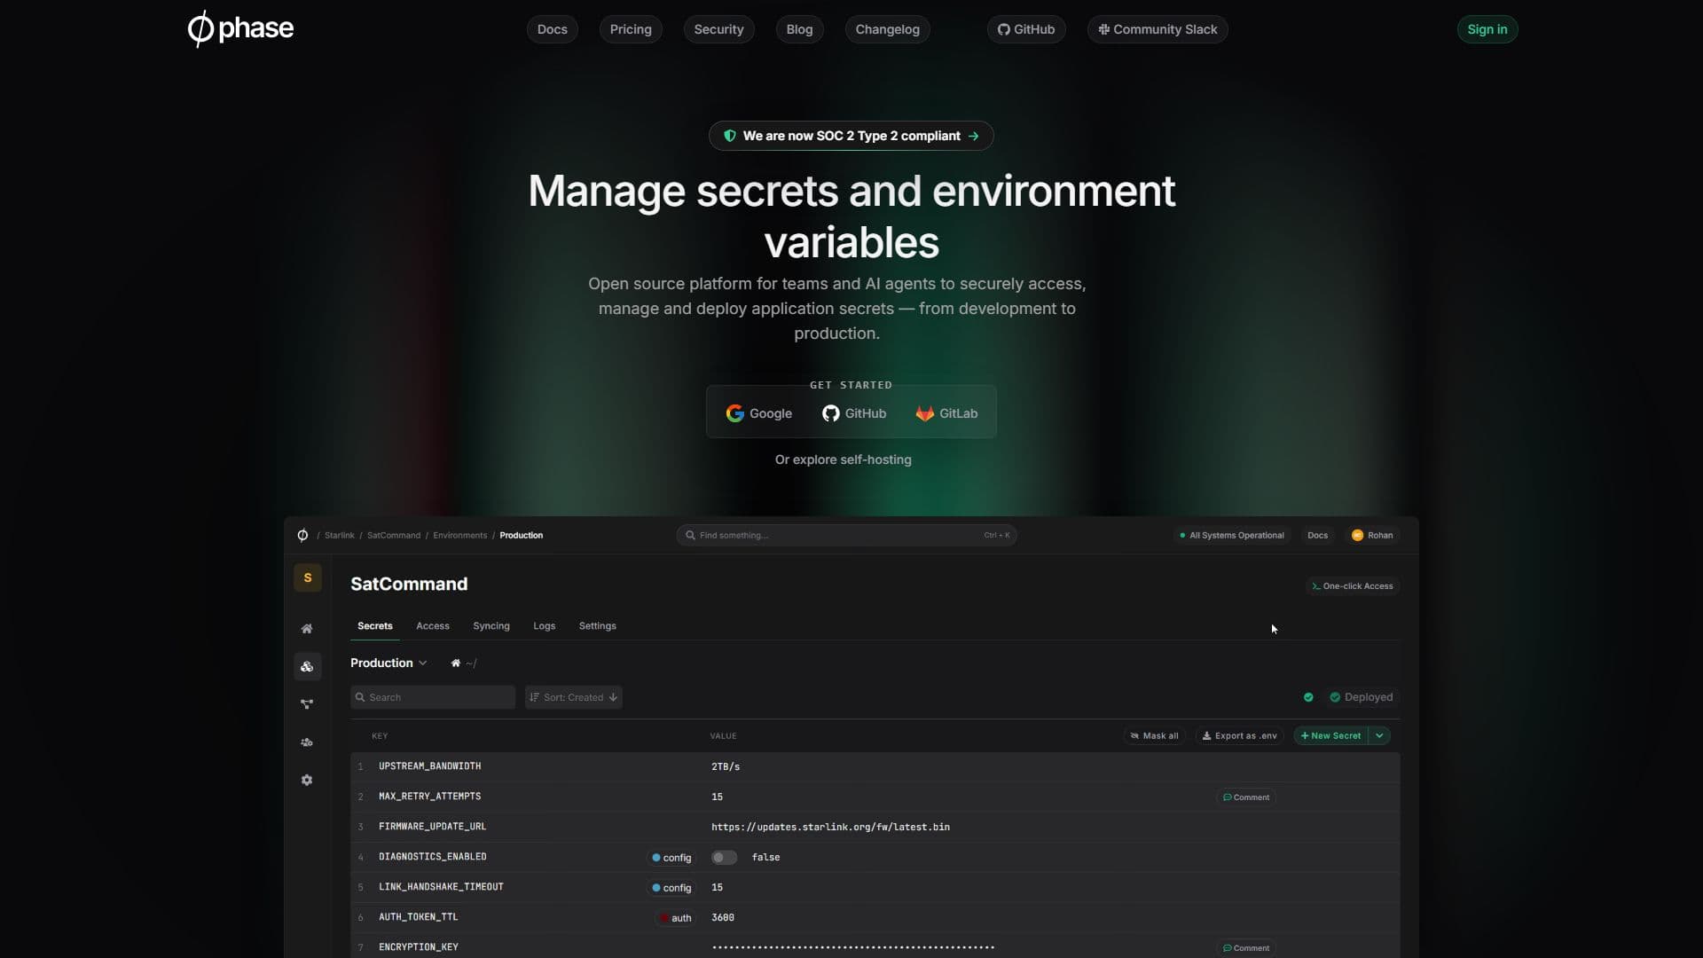
Task: Get started with Google sign-up
Action: click(759, 413)
